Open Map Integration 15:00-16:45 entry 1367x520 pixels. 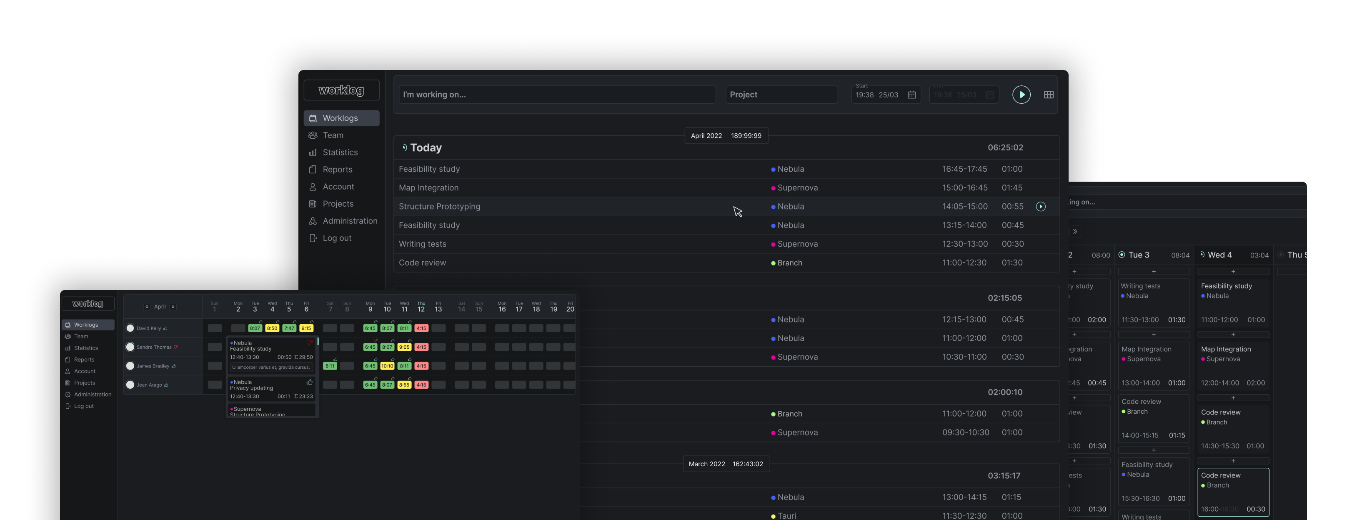point(726,188)
